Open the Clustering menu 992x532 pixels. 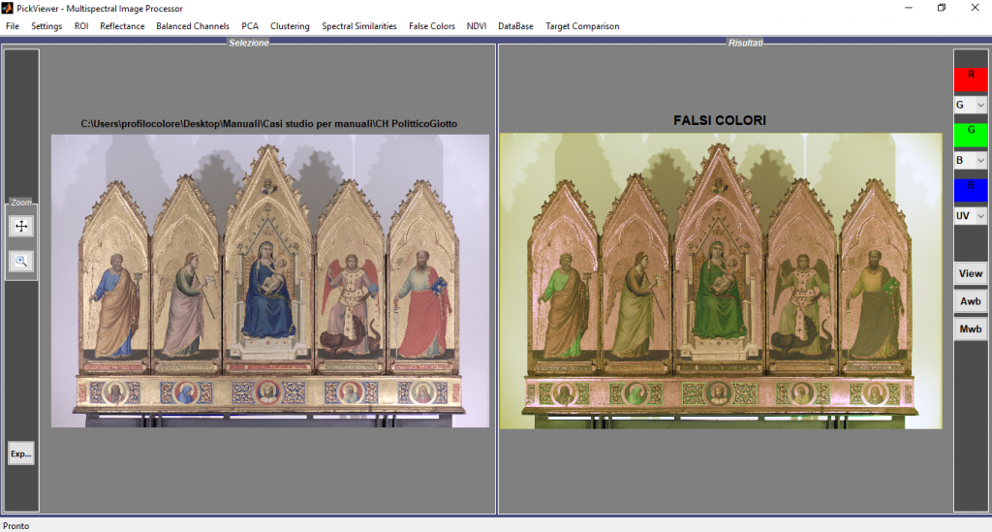click(290, 26)
